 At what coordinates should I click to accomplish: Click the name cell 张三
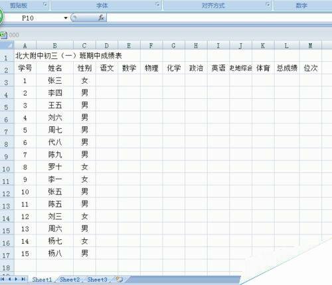click(55, 80)
